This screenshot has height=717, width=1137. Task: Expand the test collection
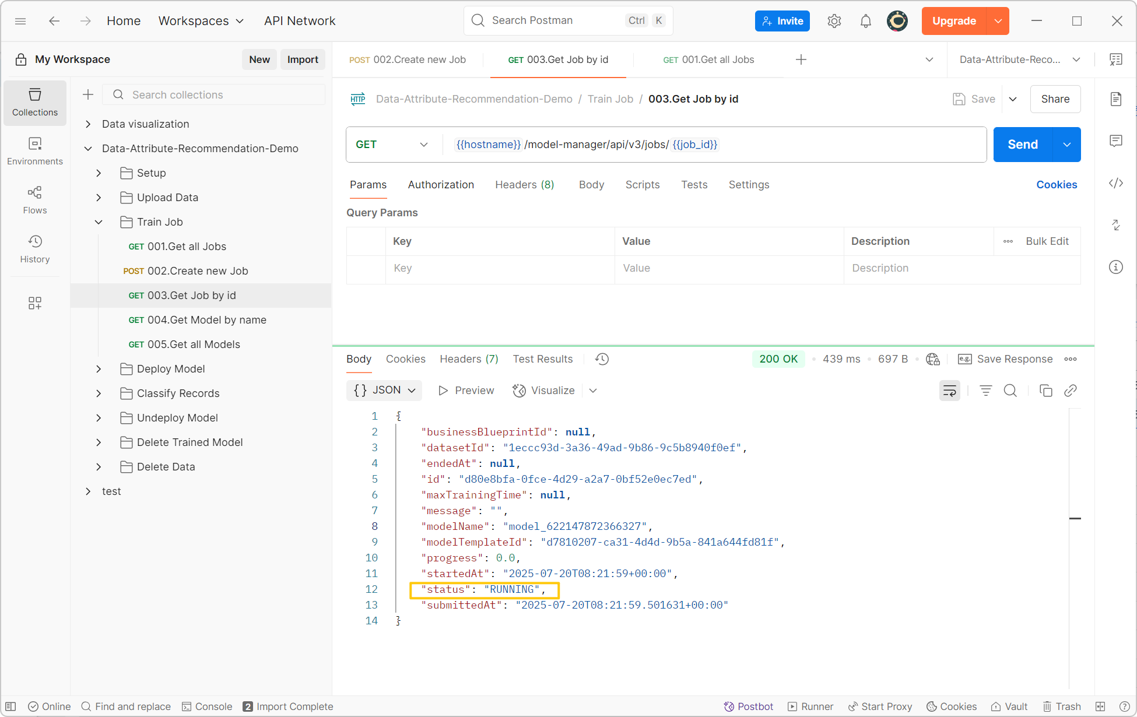[x=88, y=491]
